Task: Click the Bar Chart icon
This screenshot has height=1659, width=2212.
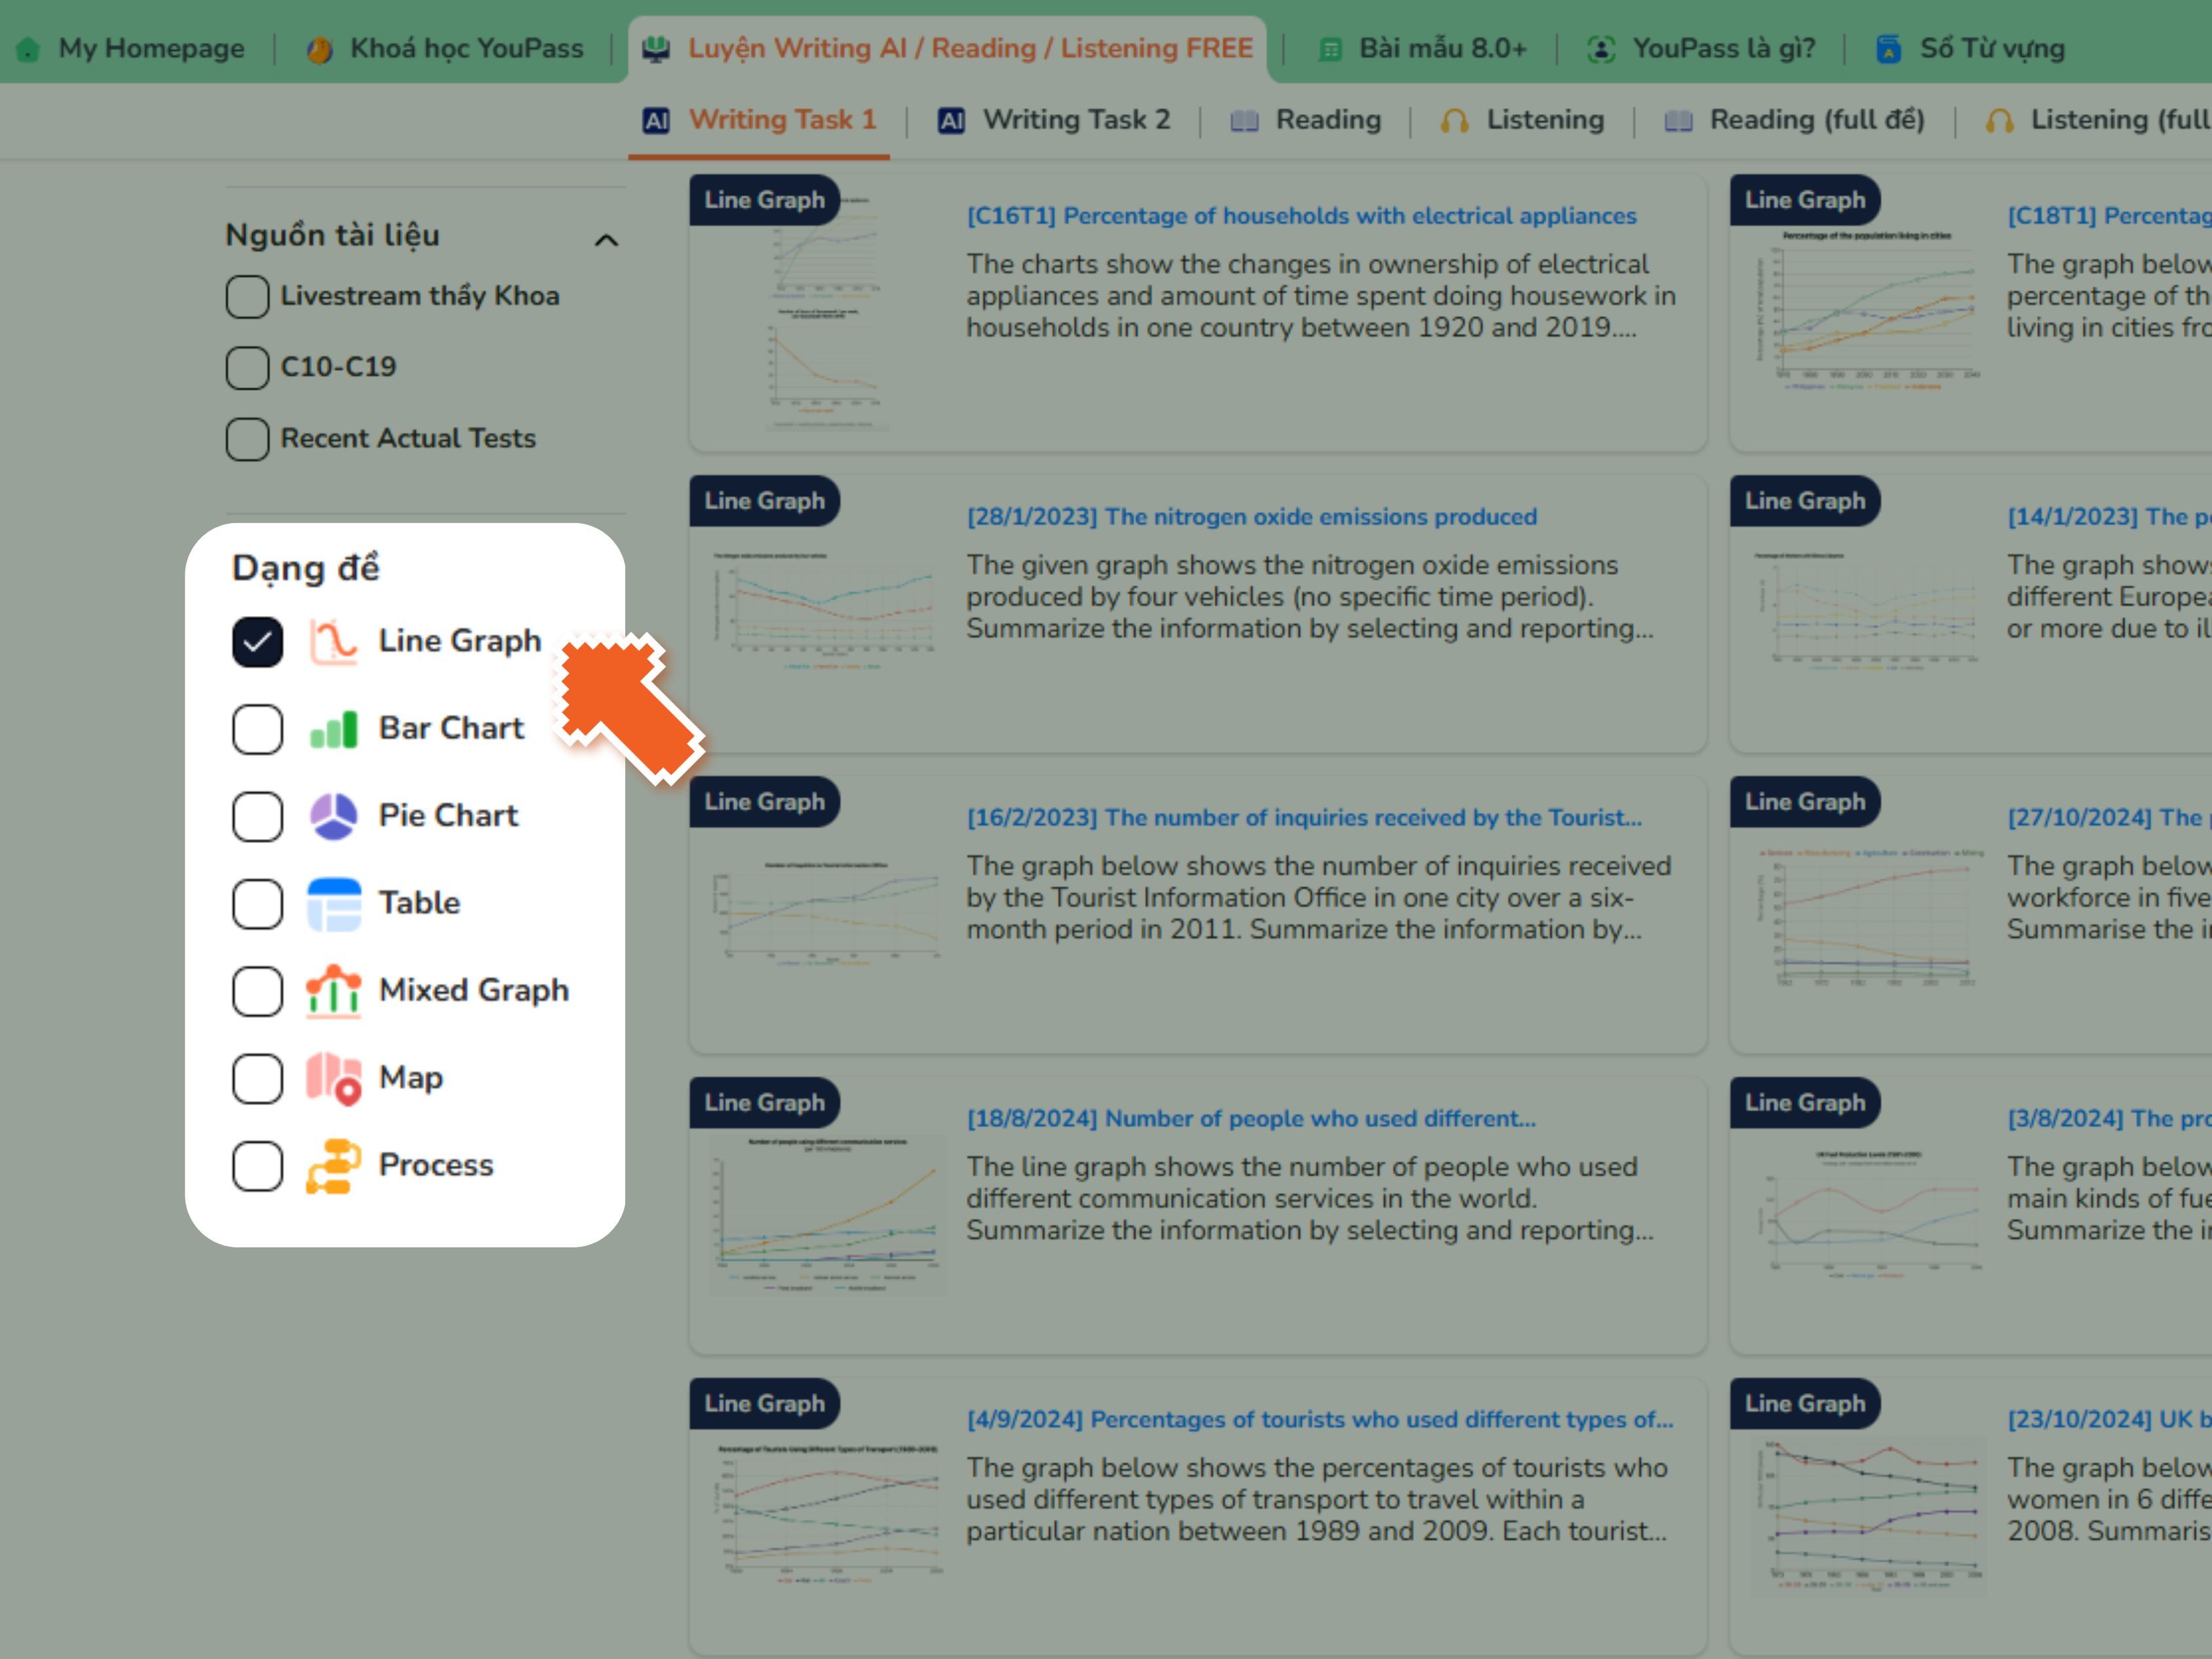Action: [x=333, y=729]
